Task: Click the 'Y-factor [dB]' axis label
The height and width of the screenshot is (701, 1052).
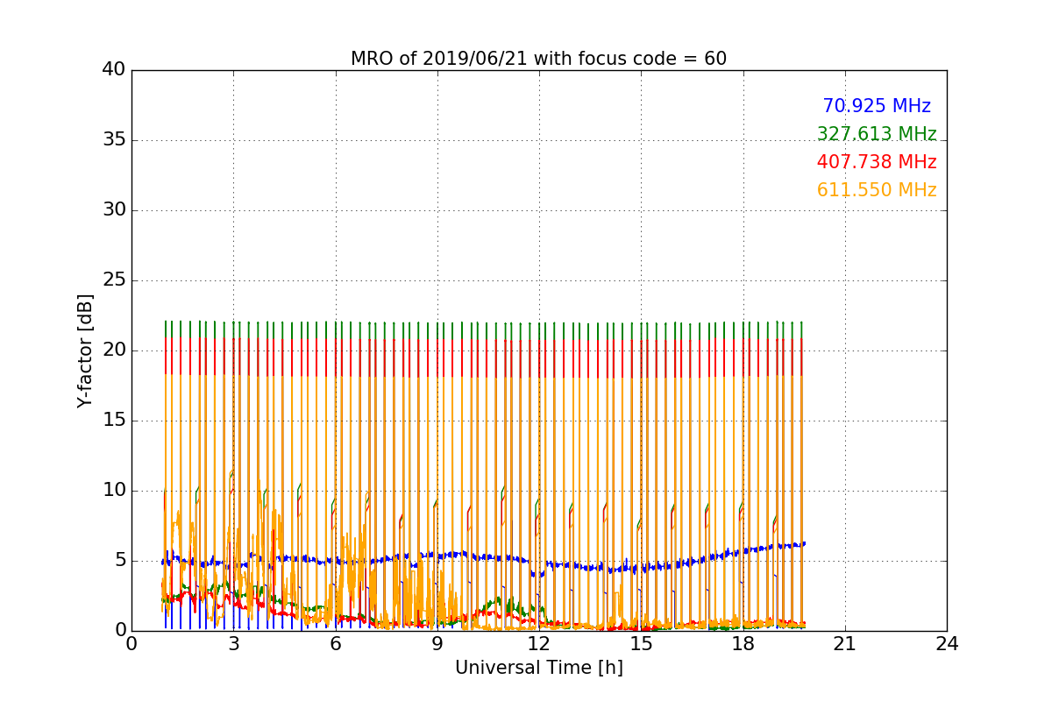Action: coord(85,350)
